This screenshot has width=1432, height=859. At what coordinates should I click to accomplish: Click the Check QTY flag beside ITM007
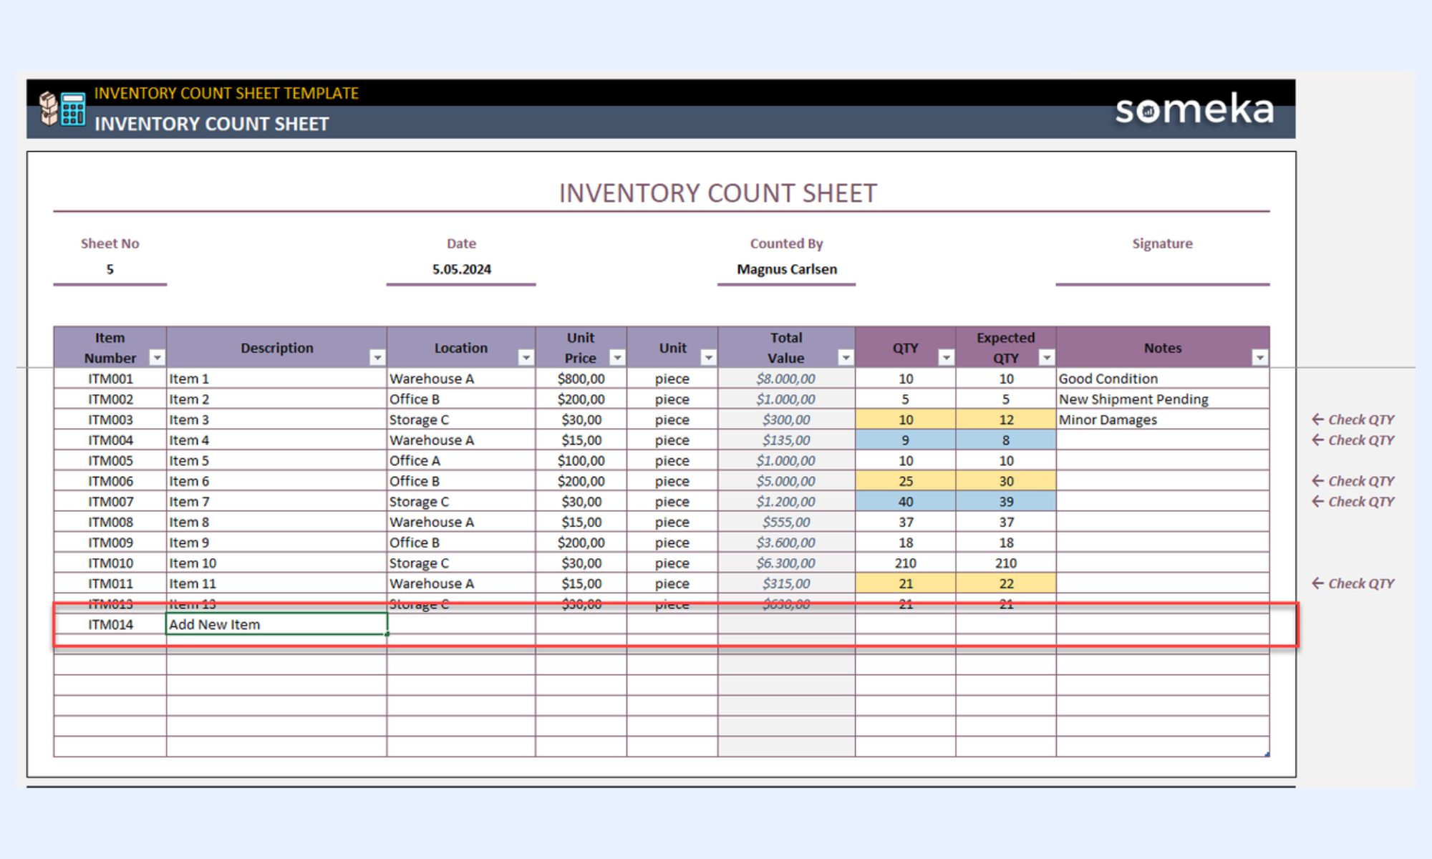click(1353, 502)
